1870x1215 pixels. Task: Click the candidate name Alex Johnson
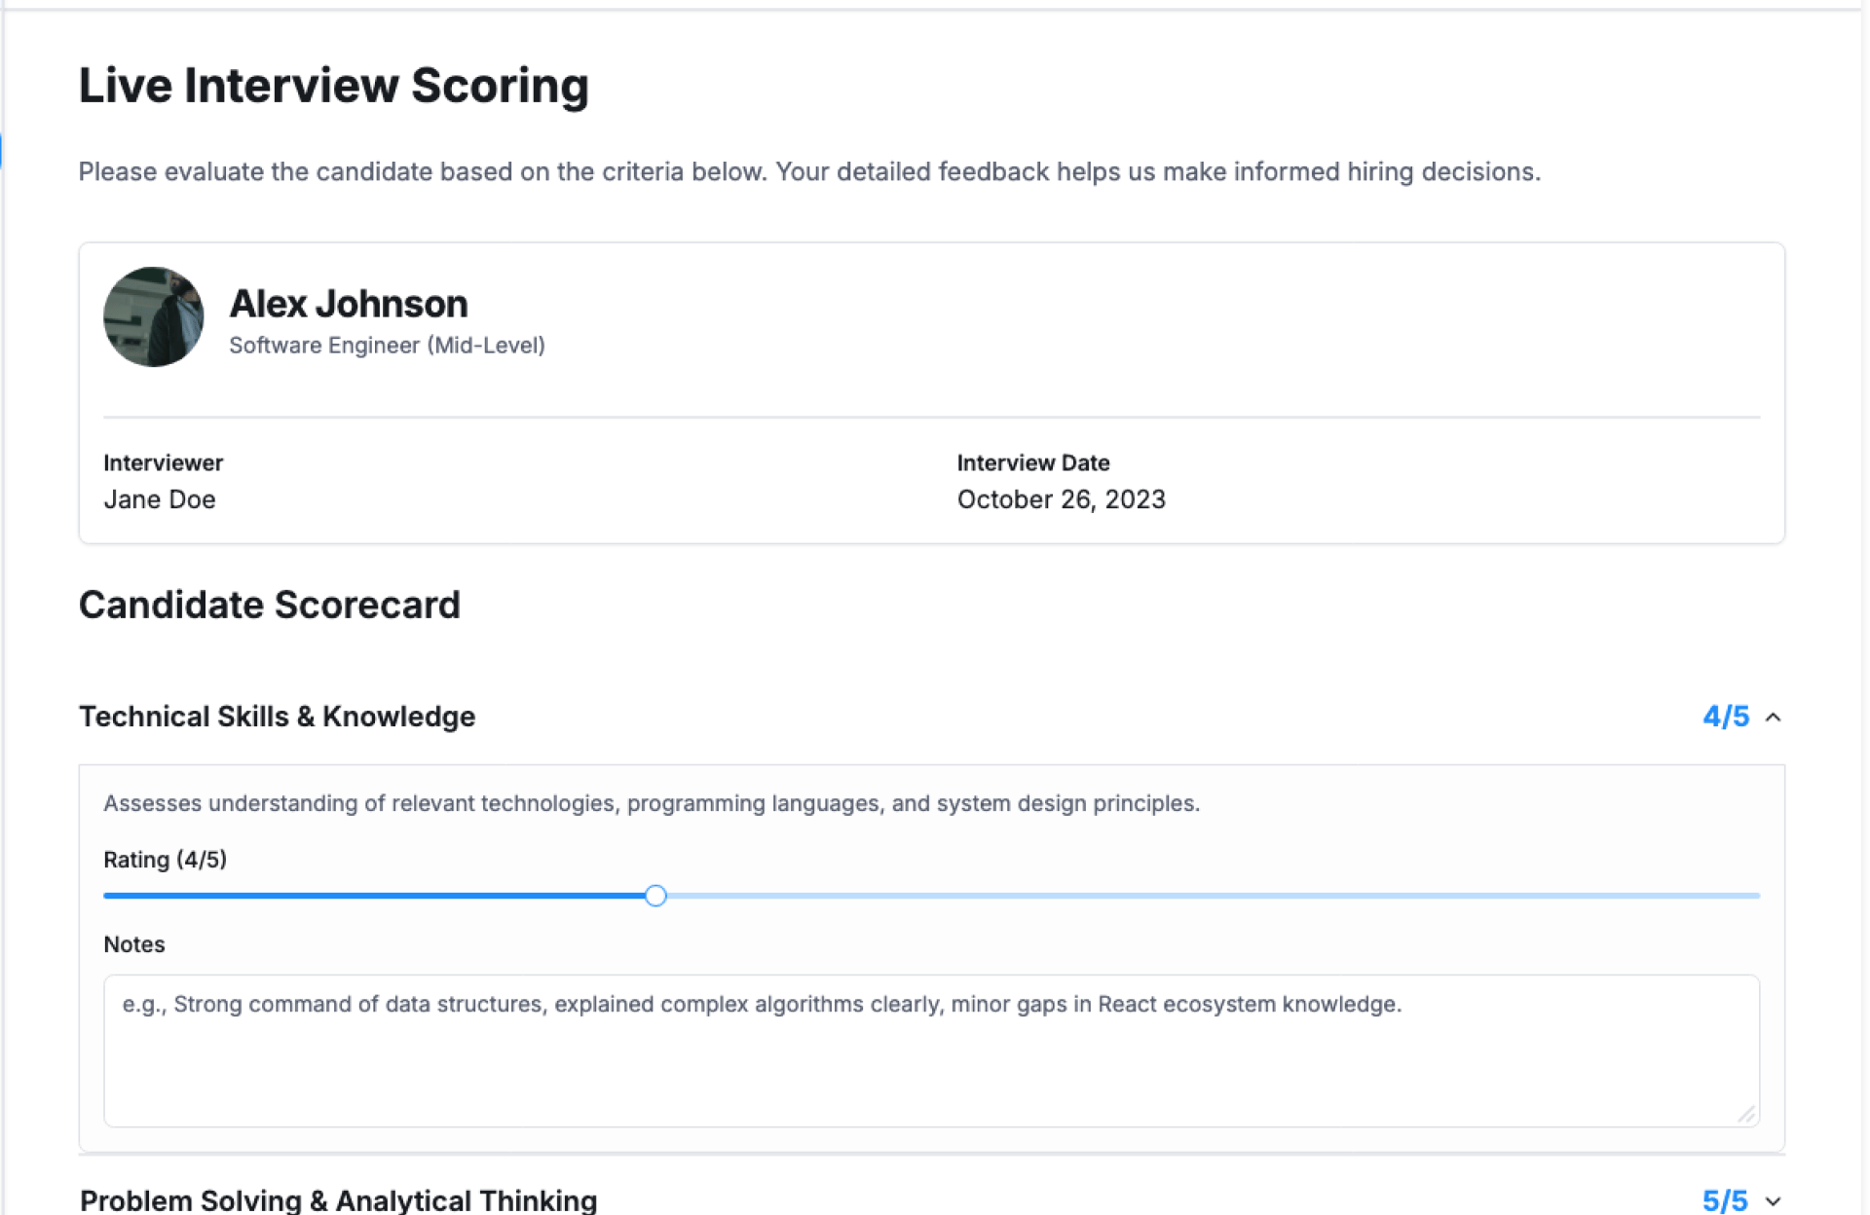click(349, 305)
